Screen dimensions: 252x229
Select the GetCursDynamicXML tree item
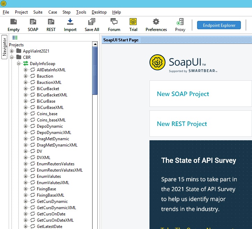(x=56, y=208)
